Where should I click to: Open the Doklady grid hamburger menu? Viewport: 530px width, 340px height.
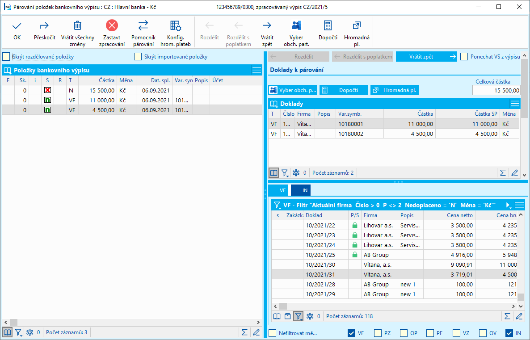click(x=515, y=104)
